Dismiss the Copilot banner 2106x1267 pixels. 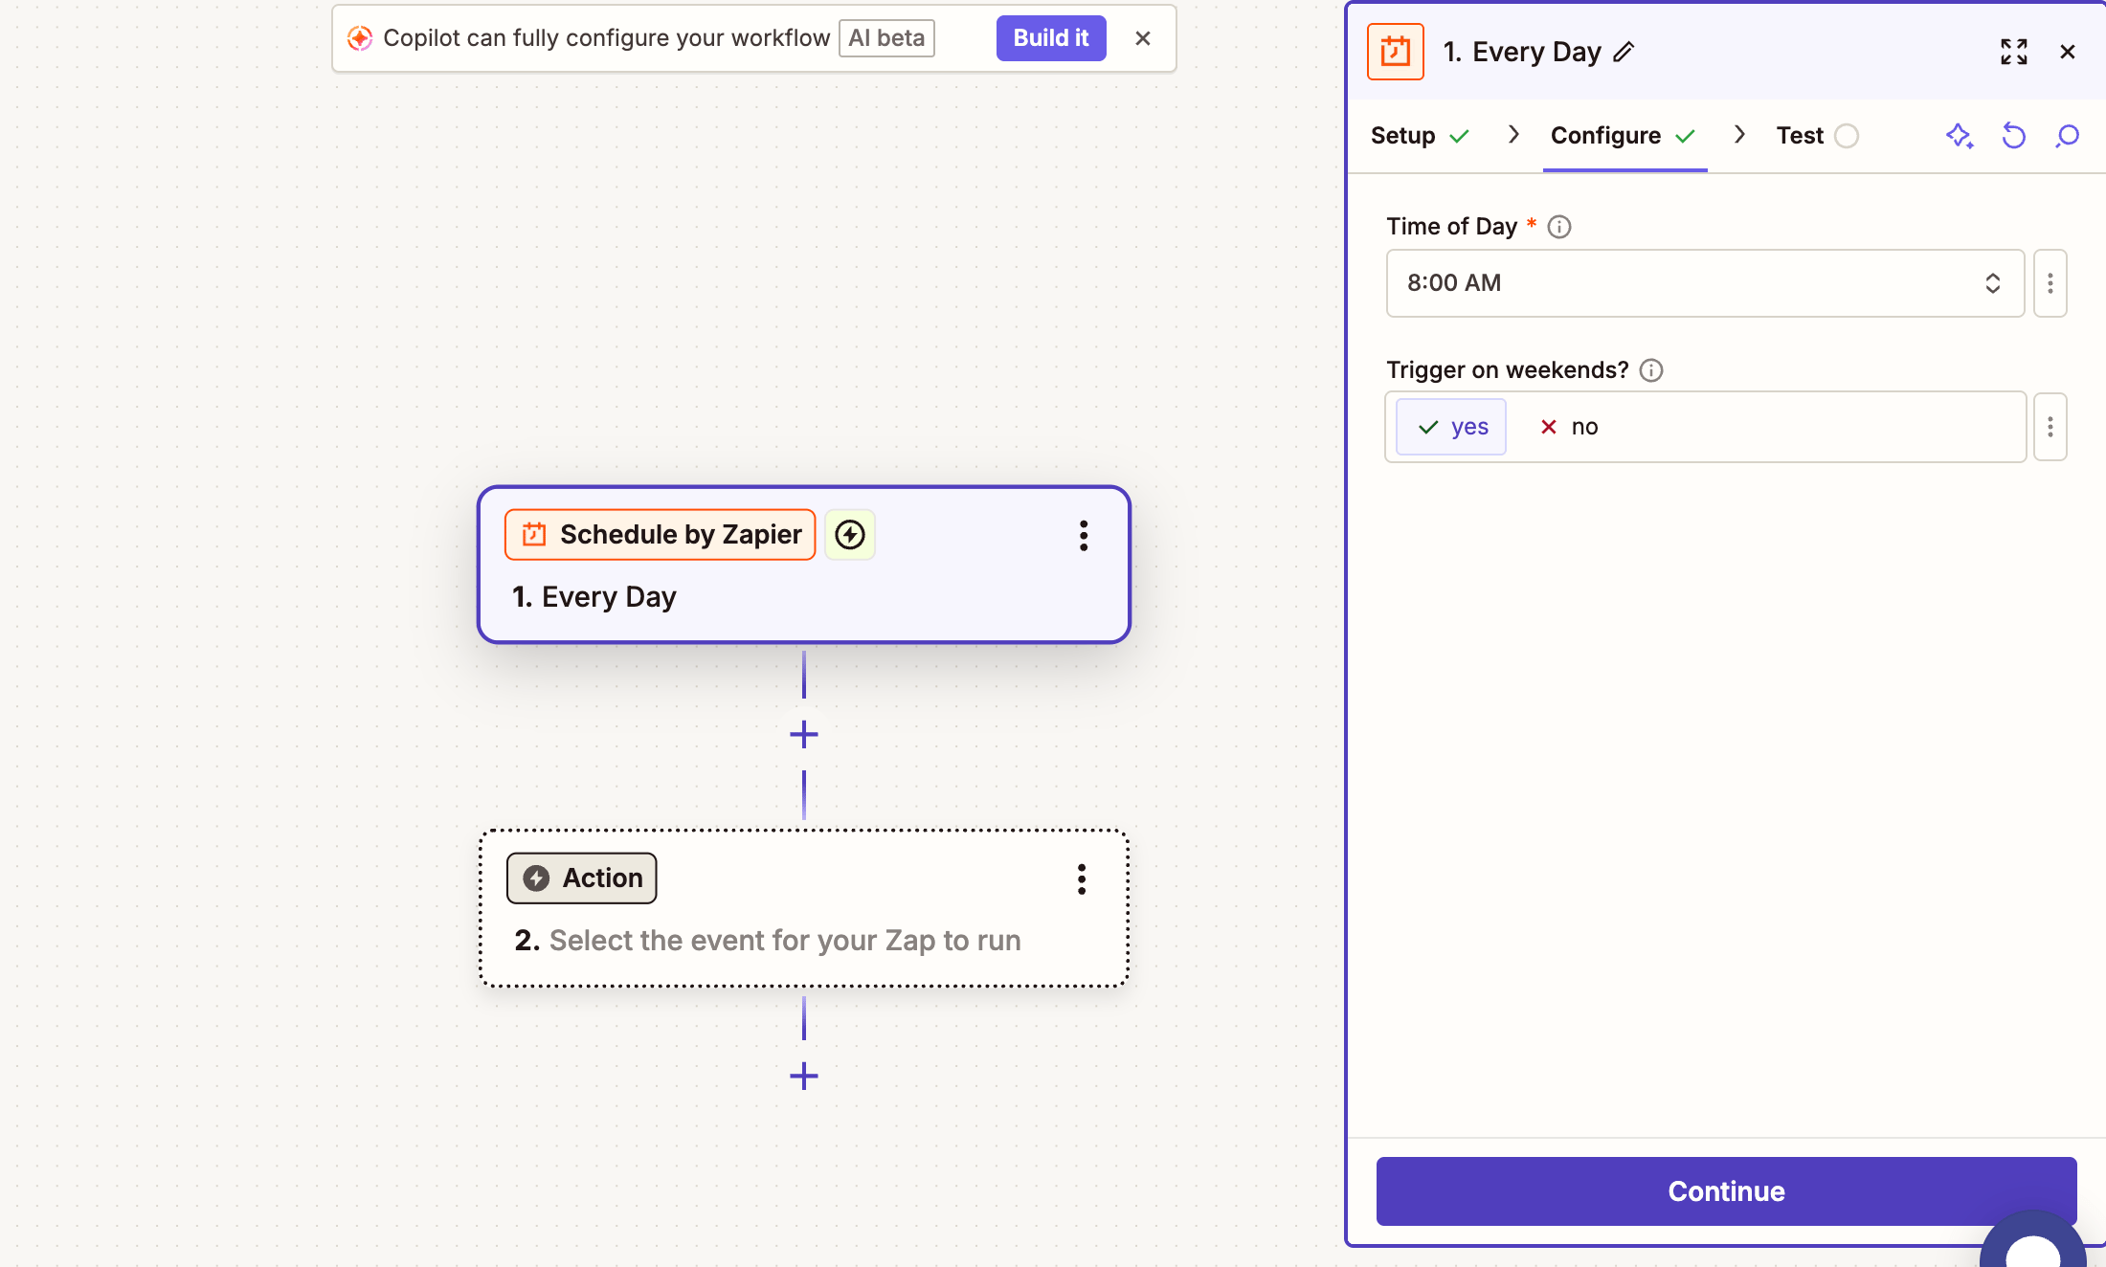1143,38
